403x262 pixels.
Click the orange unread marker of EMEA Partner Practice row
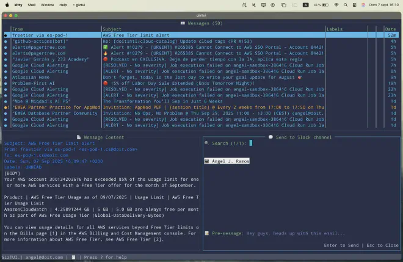pyautogui.click(x=6, y=107)
